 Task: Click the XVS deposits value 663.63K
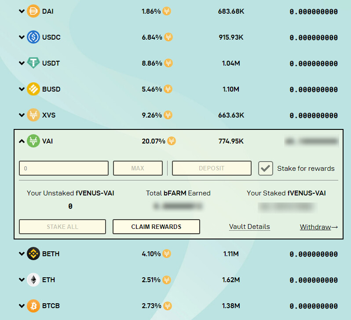231,115
